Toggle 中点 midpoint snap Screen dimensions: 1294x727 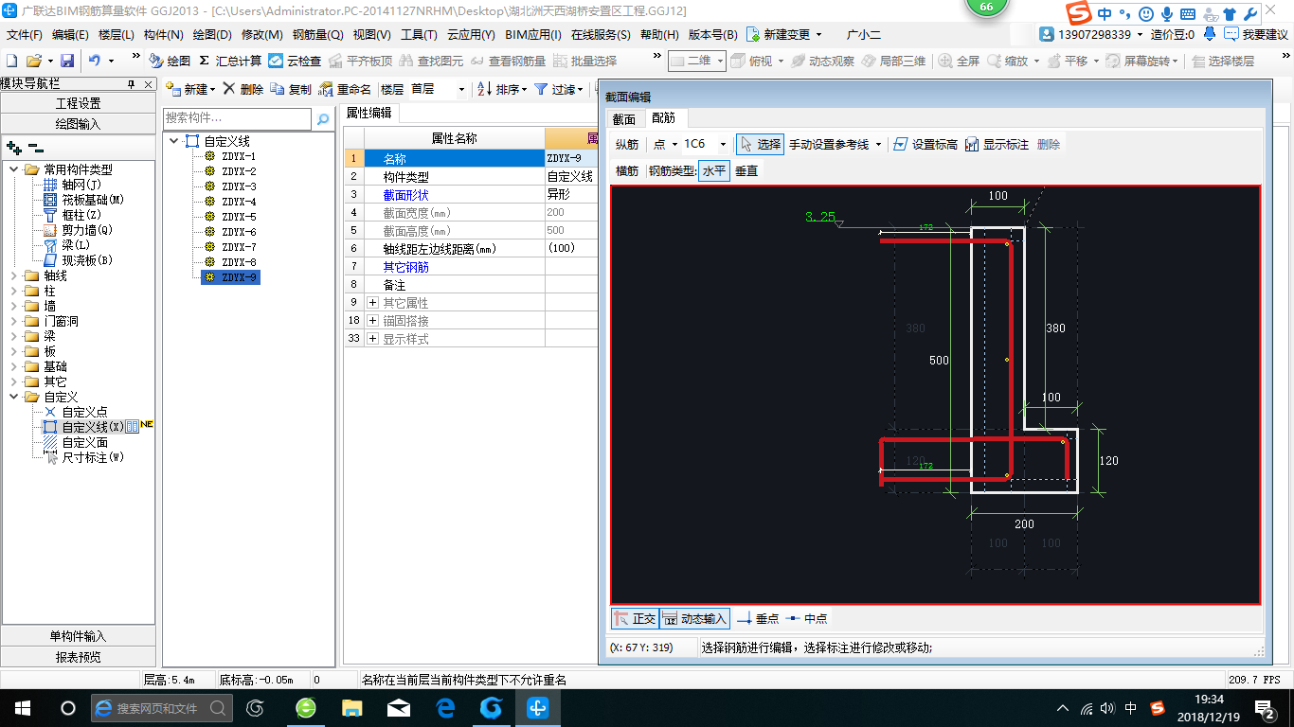pyautogui.click(x=807, y=618)
